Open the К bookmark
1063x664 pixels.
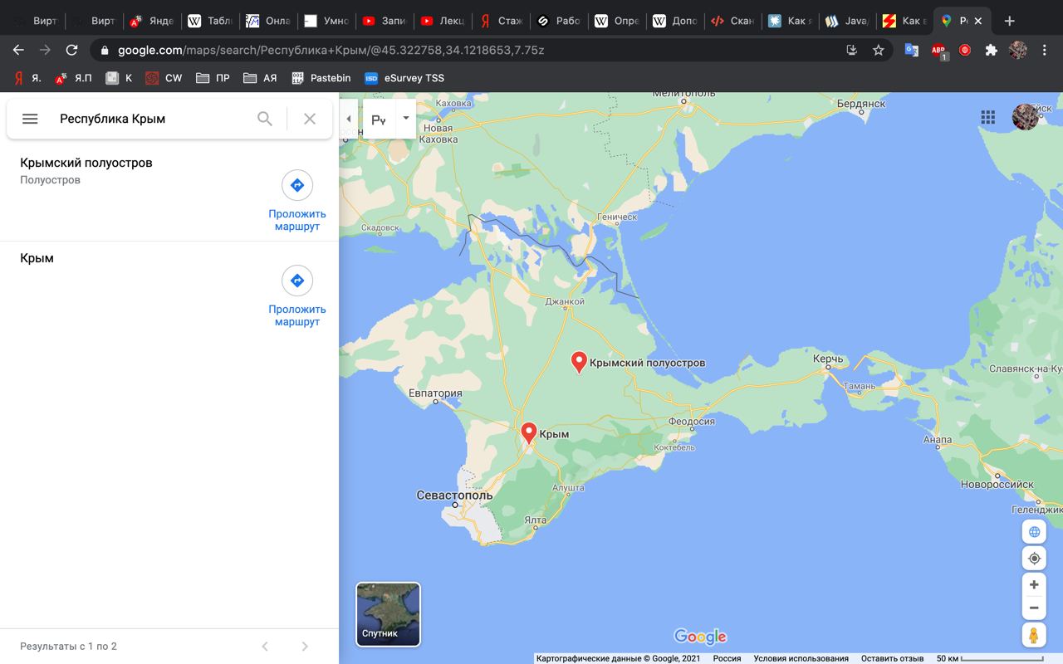tap(119, 78)
